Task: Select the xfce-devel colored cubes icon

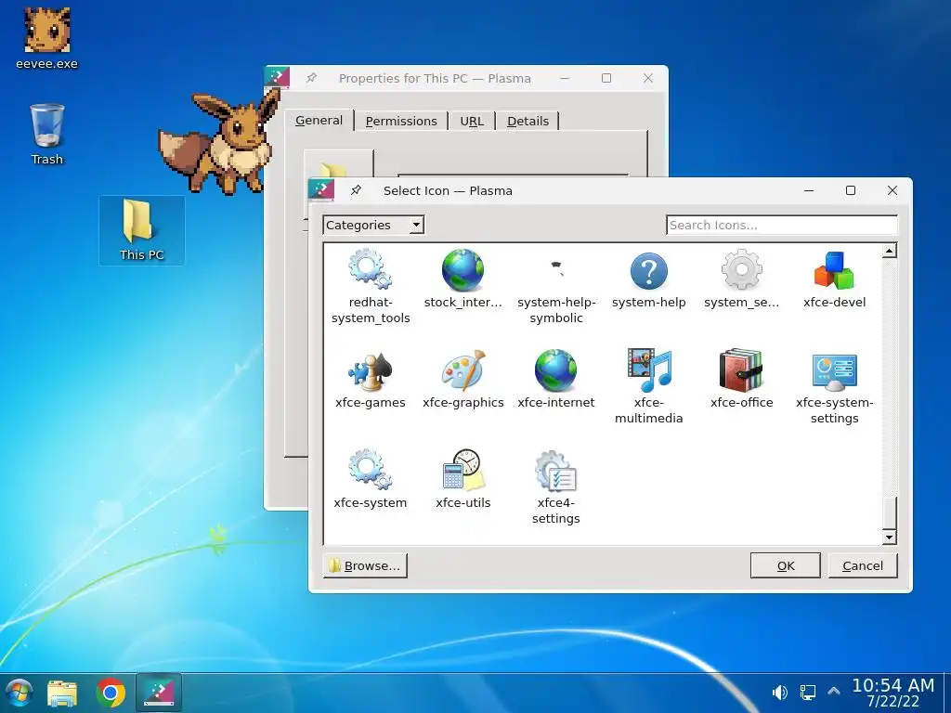Action: [835, 270]
